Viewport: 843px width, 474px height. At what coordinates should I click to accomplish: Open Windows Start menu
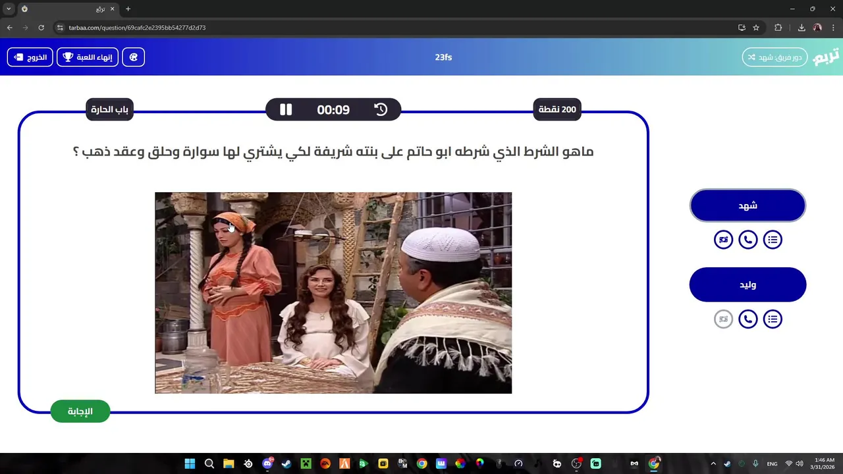click(190, 463)
